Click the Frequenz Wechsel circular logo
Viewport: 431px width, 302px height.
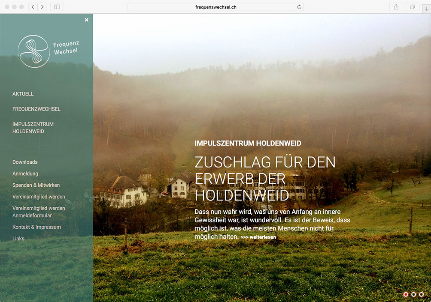coord(34,51)
